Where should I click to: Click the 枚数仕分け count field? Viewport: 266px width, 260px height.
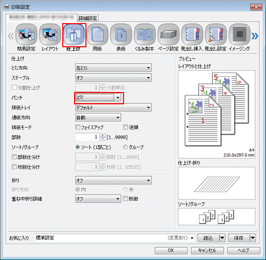(87, 166)
